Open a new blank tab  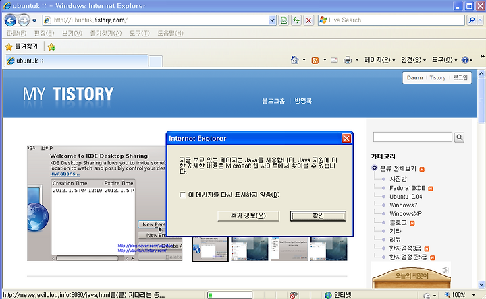point(156,61)
